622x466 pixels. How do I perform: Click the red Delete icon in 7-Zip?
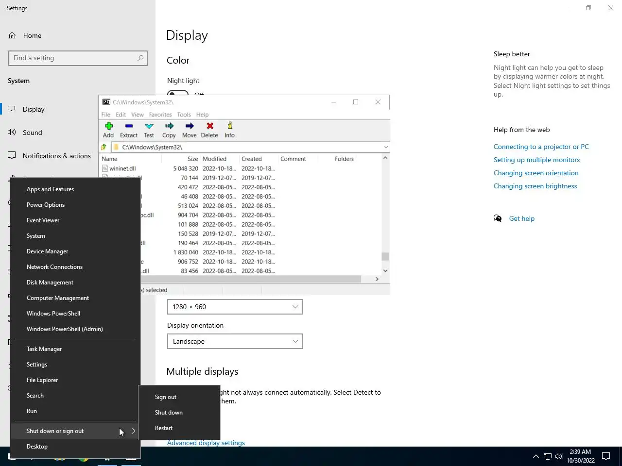[210, 126]
